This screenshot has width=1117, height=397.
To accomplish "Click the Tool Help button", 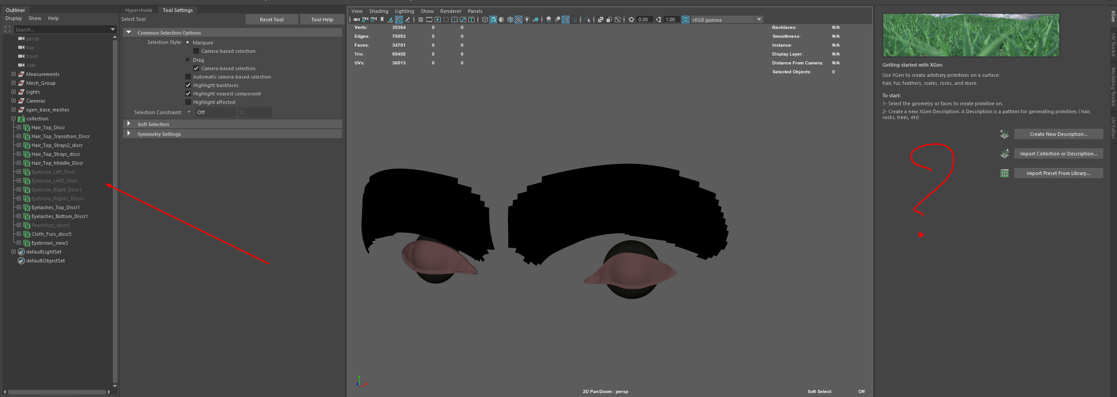I will click(322, 20).
